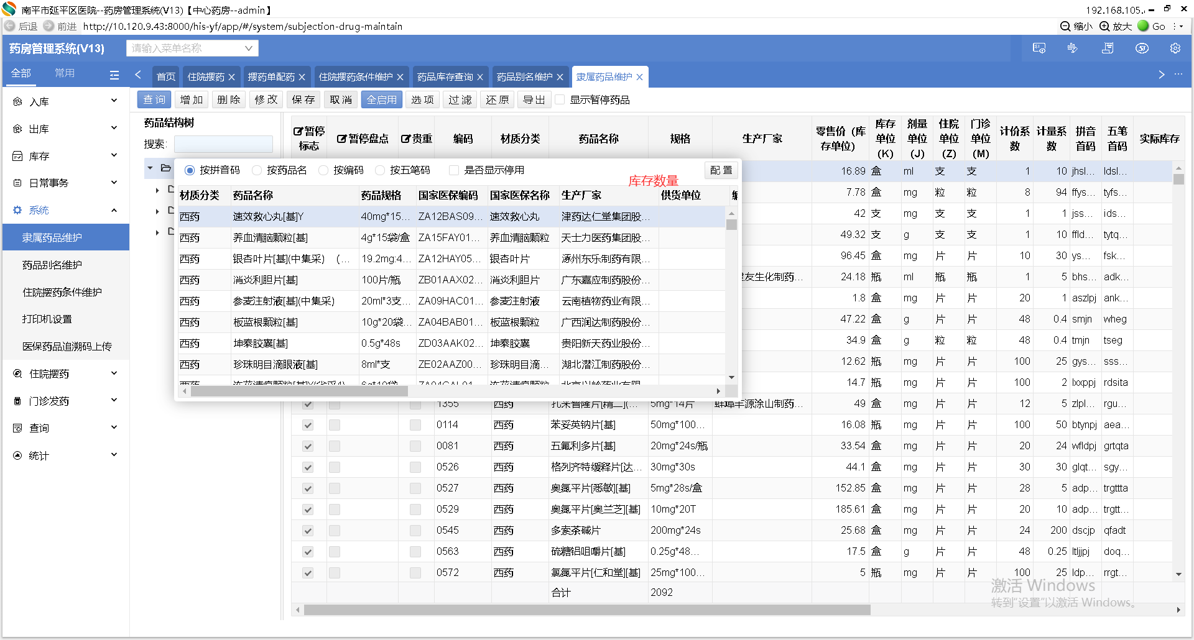Open the menu name search dropdown

[x=192, y=48]
